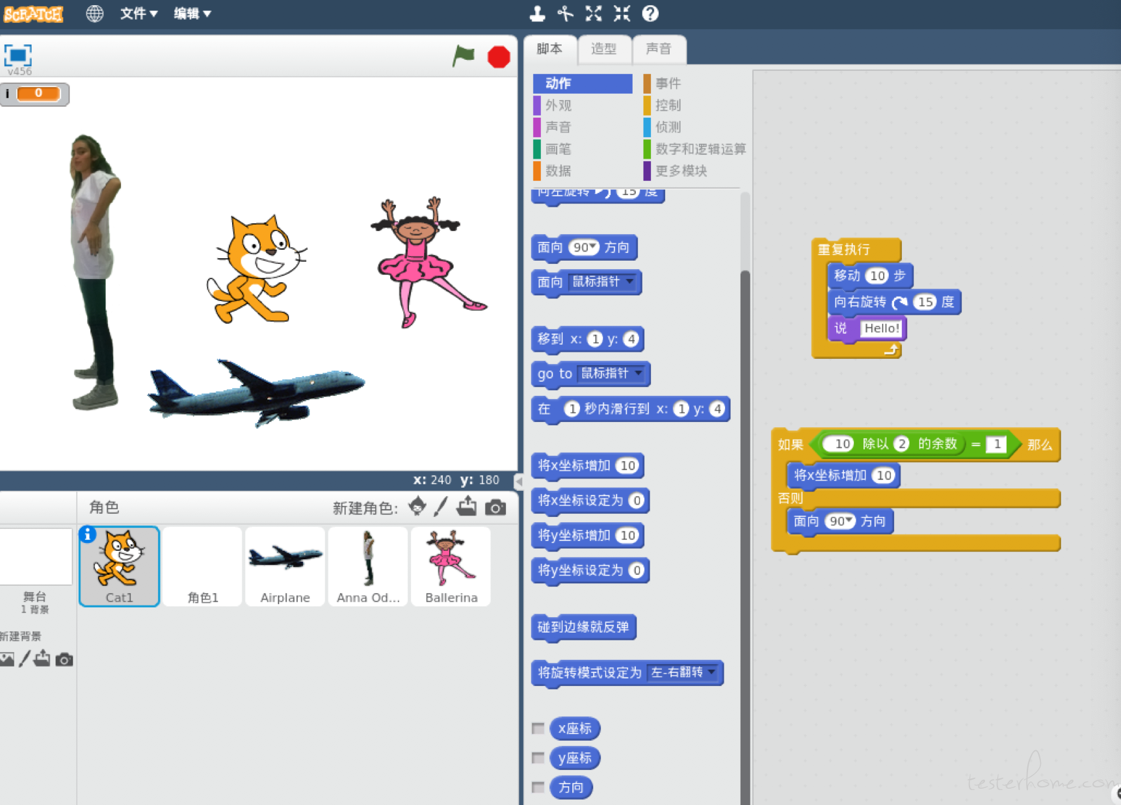Viewport: 1121px width, 805px height.
Task: Select the Airplane sprite thumbnail
Action: (x=285, y=566)
